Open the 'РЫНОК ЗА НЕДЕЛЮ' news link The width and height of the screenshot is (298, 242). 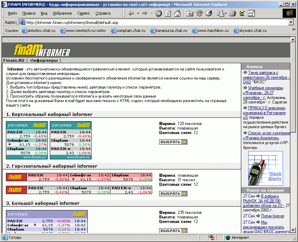tap(264, 201)
